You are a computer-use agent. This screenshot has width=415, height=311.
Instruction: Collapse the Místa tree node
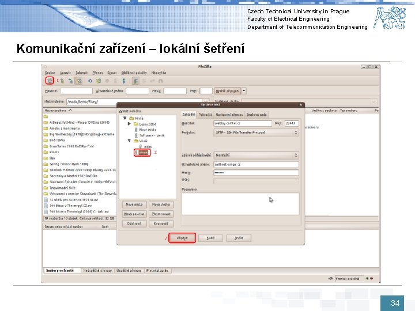124,118
